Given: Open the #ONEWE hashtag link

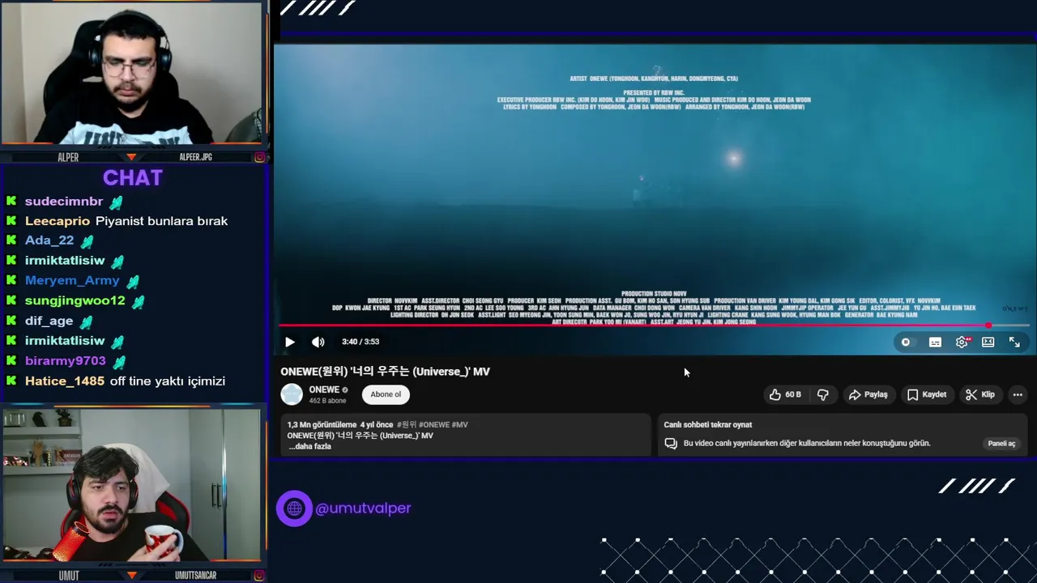Looking at the screenshot, I should point(434,424).
